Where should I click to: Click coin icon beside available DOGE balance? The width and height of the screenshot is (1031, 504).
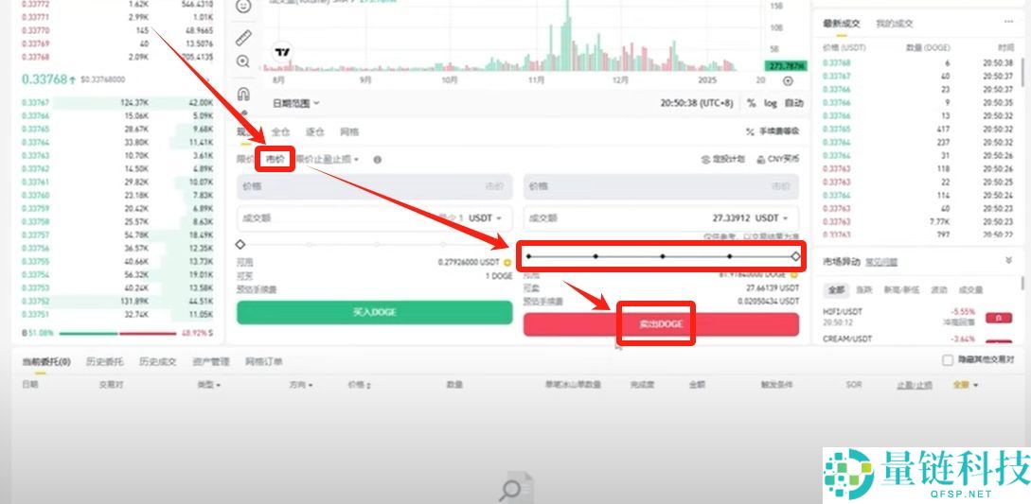tap(794, 274)
